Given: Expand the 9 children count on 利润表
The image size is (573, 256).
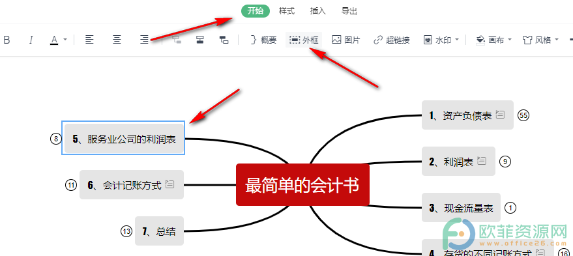Looking at the screenshot, I should (x=505, y=162).
